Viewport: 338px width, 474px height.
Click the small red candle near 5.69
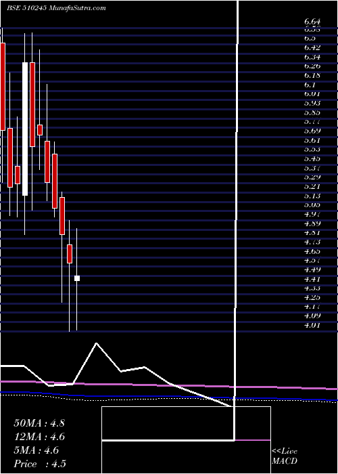coord(40,130)
